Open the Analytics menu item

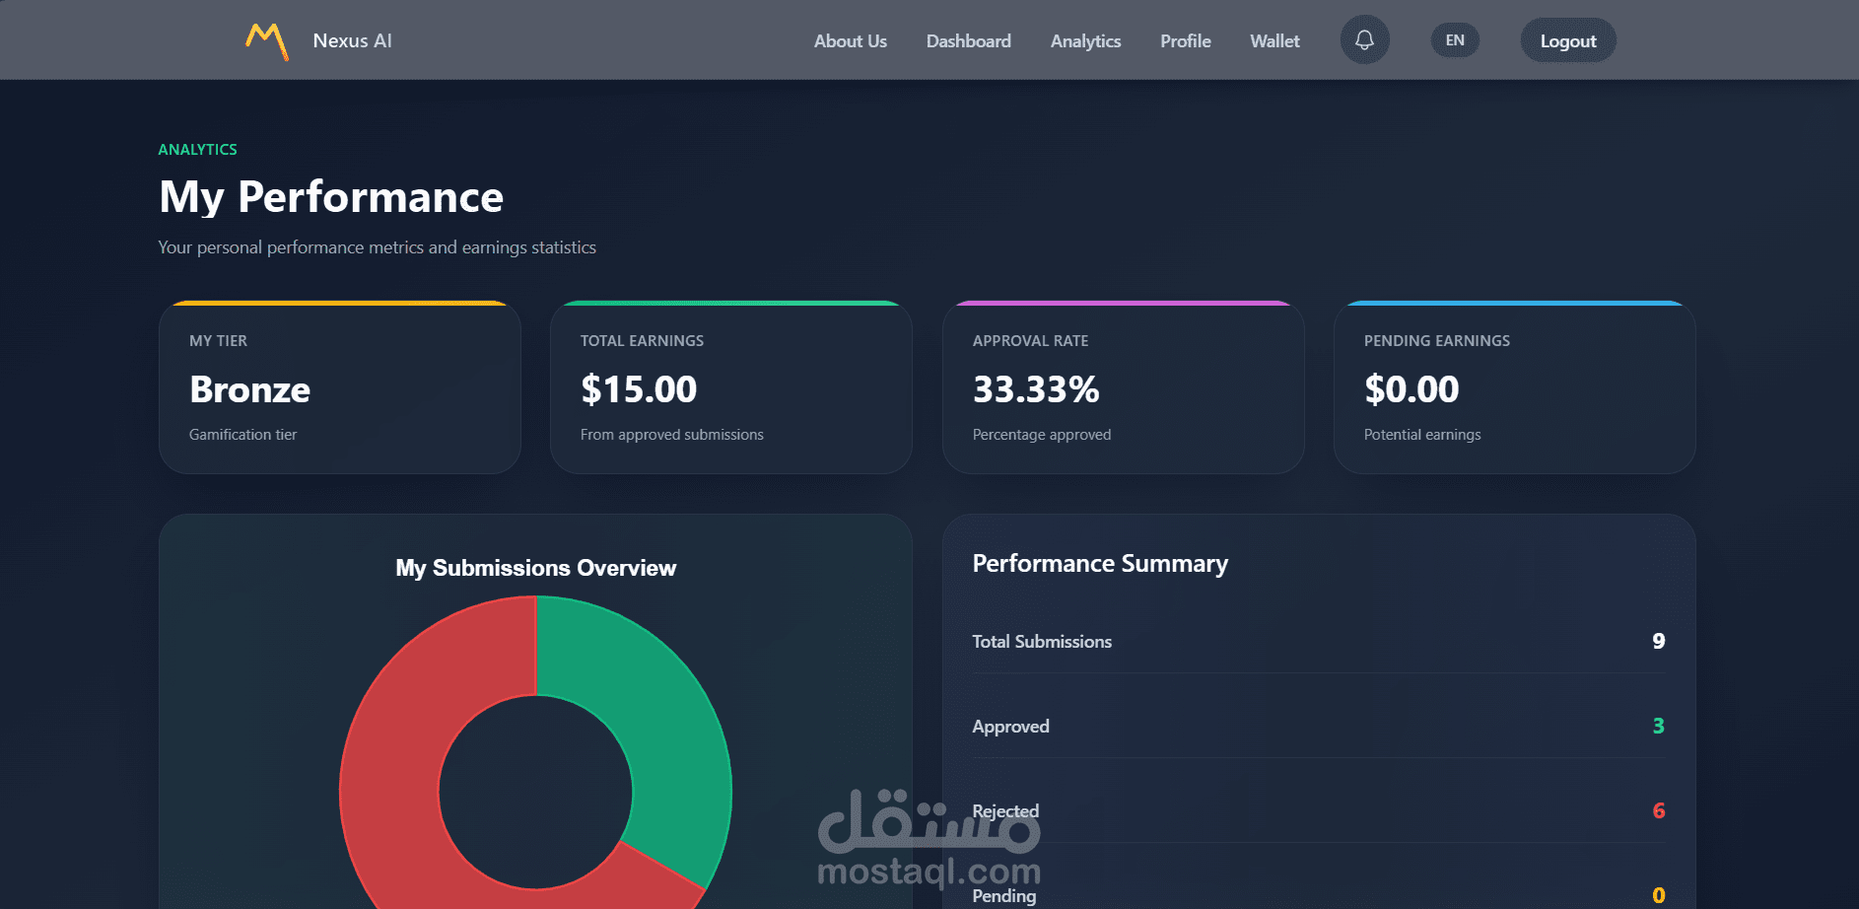1086,41
